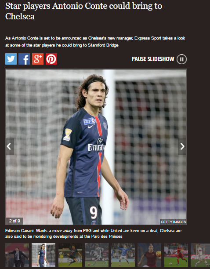Open the sixth thumbnail of the Roma player
Screen dimensions: 210x269
149,255
